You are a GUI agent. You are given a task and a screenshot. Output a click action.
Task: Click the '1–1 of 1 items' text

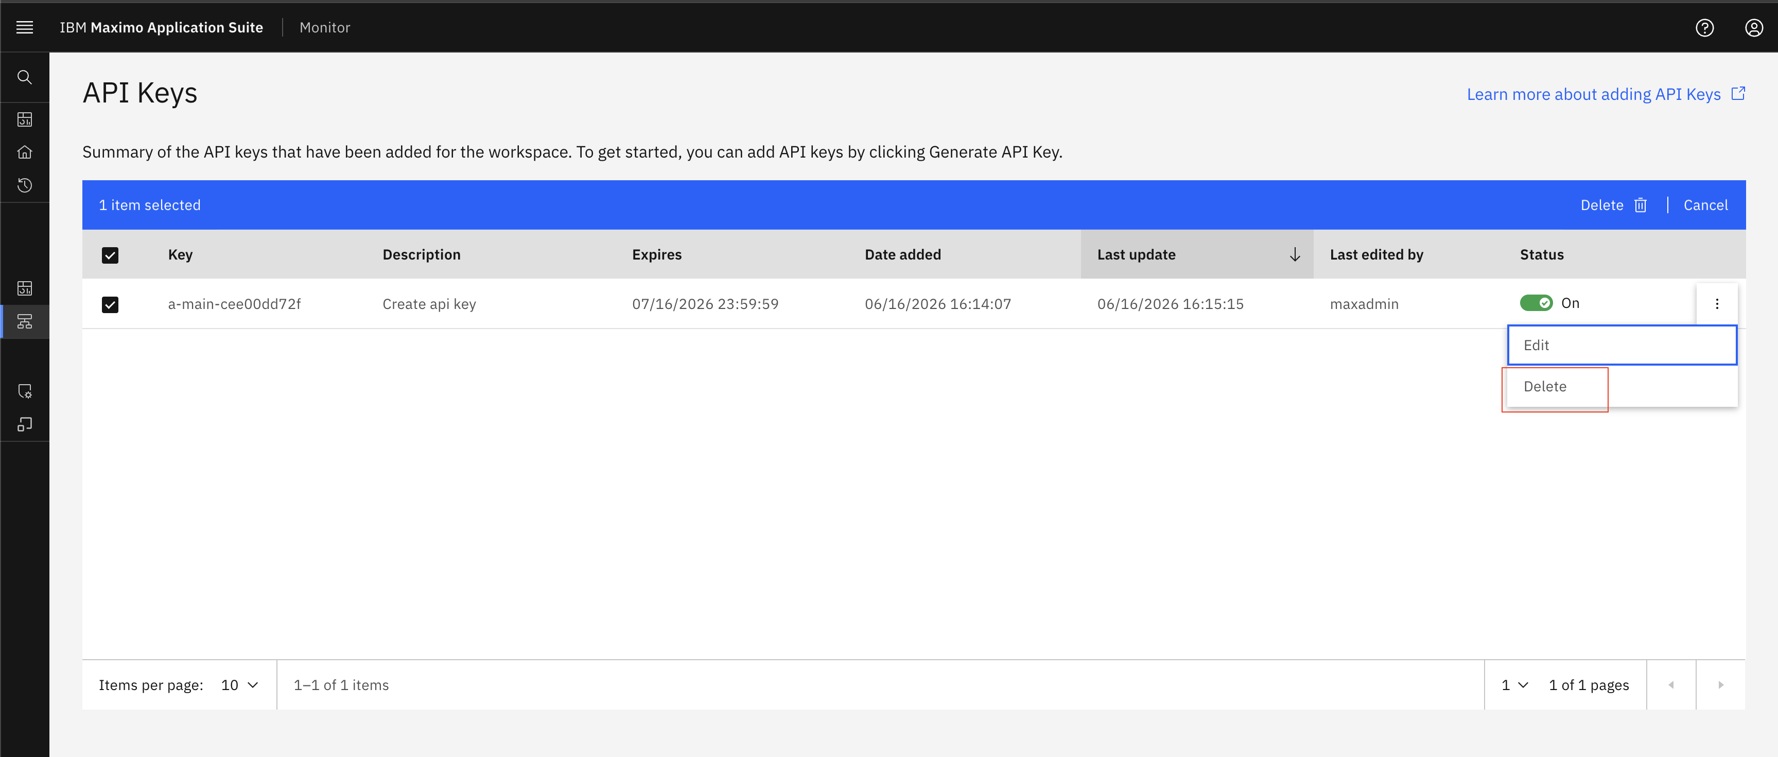(341, 685)
